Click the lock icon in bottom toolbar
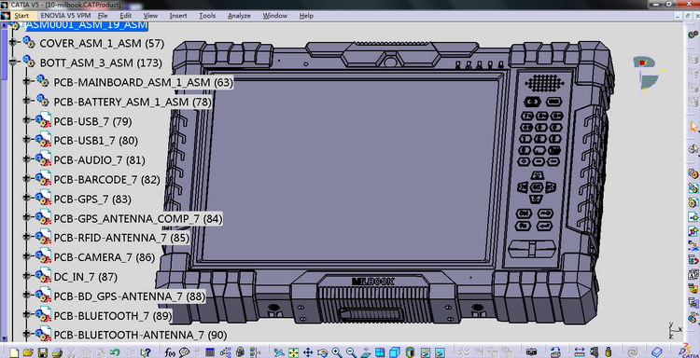 (x=240, y=352)
